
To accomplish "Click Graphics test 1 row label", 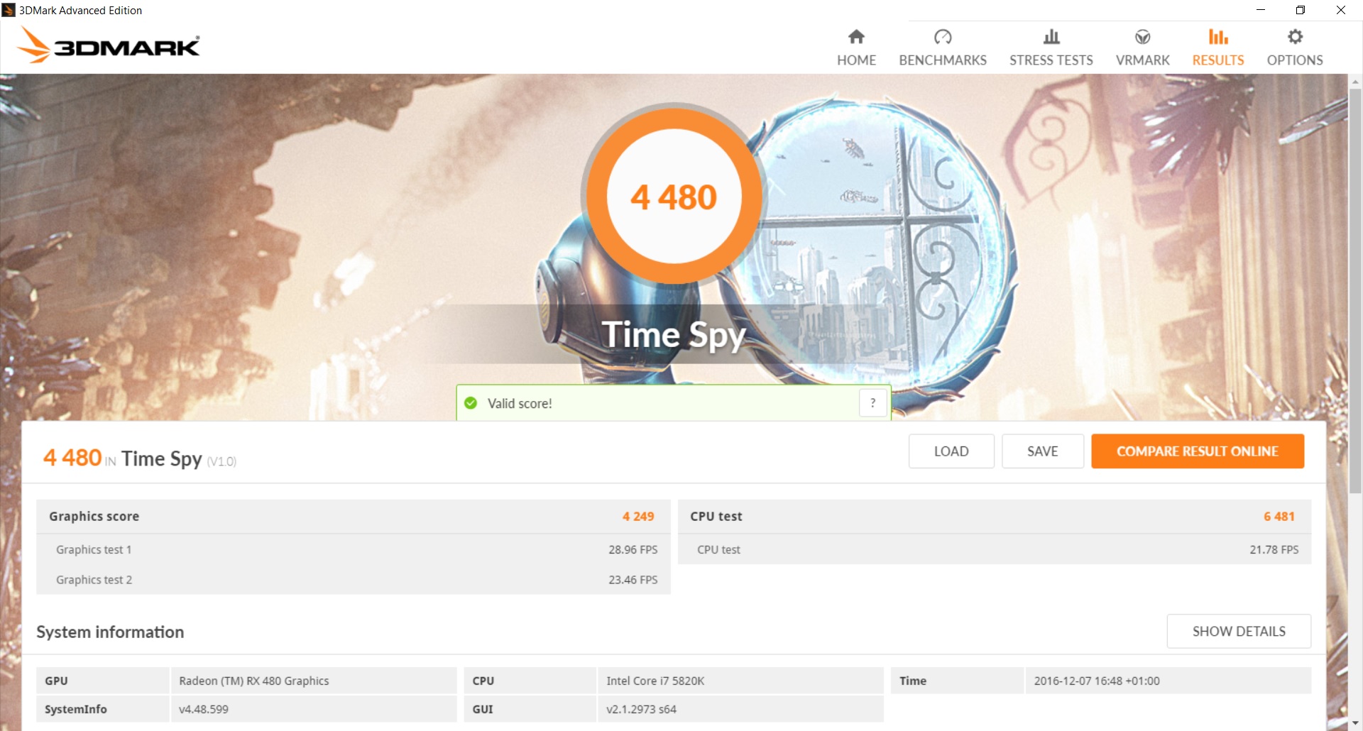I will (x=94, y=550).
